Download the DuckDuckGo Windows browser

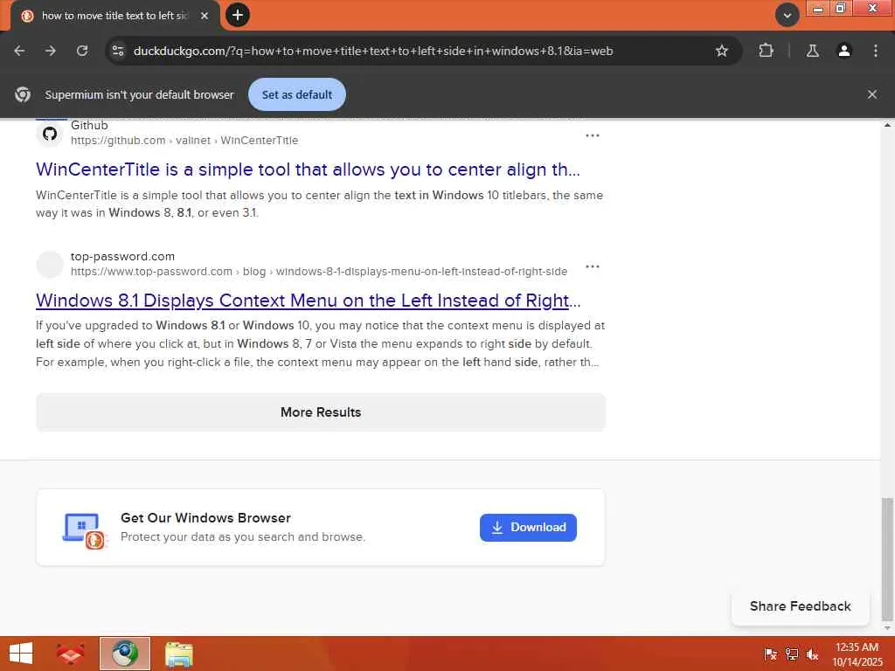528,527
